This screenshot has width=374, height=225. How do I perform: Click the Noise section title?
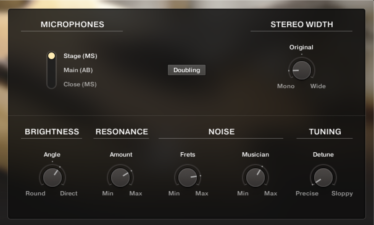point(221,132)
